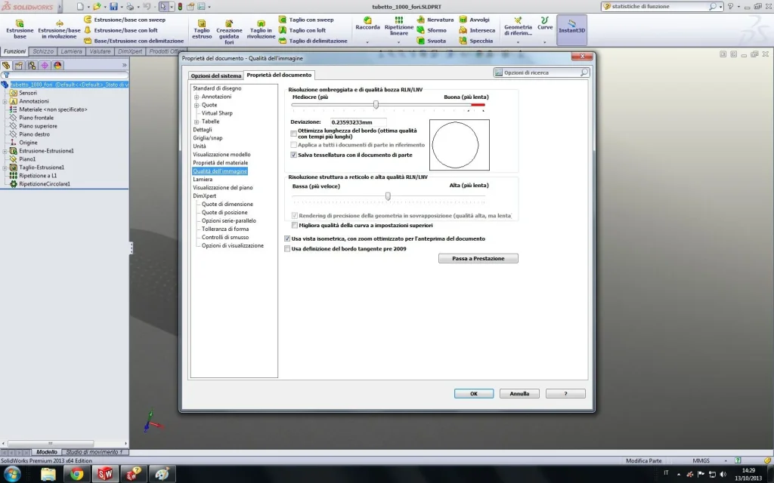
Task: Adjust shaded quality resolution slider handle
Action: (x=376, y=104)
